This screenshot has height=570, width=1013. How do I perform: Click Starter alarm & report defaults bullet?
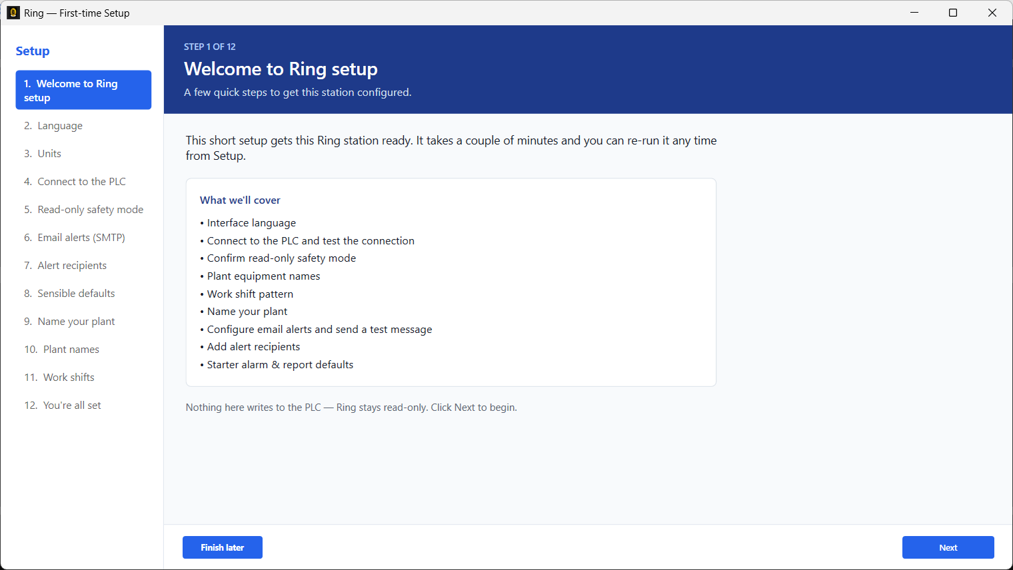click(277, 365)
